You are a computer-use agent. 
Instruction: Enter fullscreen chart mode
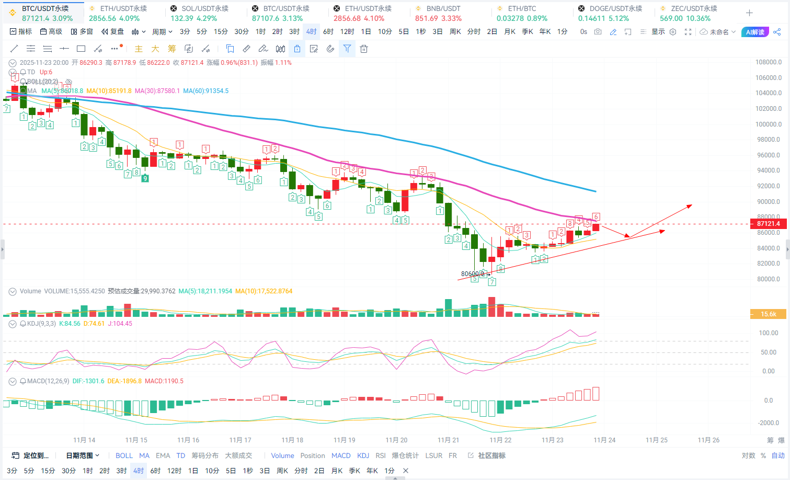coord(688,32)
